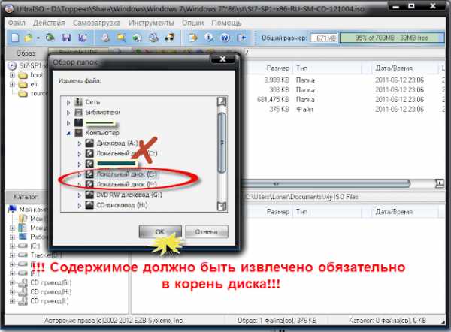This screenshot has width=451, height=332.
Task: Select CD-дисковод (H:) in the dialog
Action: (x=122, y=205)
